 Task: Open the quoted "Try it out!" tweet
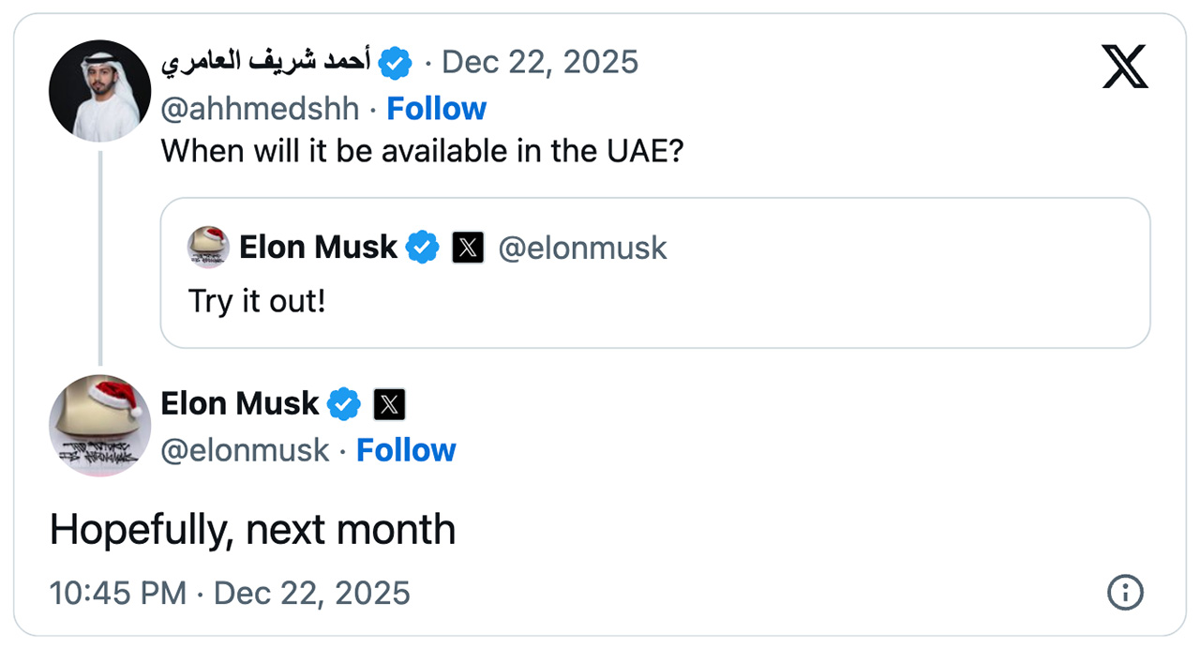655,300
